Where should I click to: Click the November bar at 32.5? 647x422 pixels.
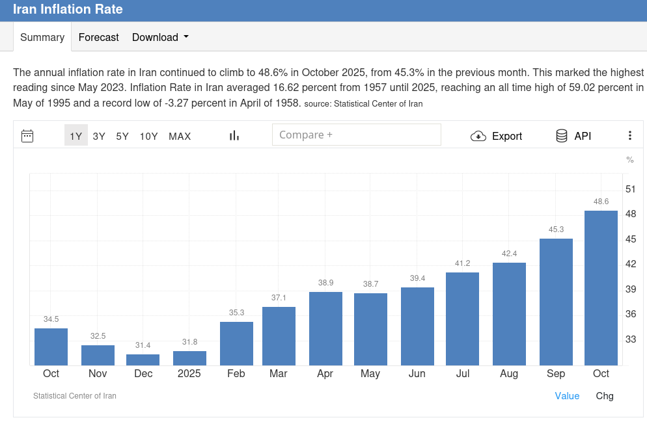[x=98, y=355]
